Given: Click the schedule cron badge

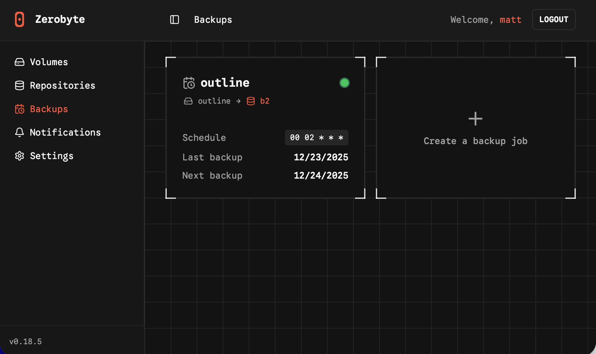Looking at the screenshot, I should [x=317, y=138].
